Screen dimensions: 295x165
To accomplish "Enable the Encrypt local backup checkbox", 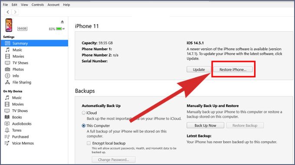I will click(x=88, y=143).
